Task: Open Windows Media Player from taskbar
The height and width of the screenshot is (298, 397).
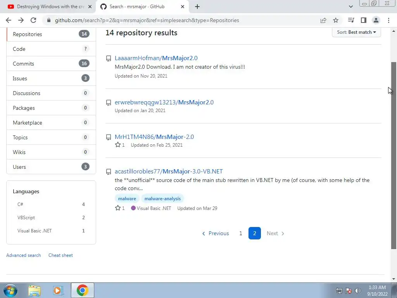Action: tap(58, 290)
